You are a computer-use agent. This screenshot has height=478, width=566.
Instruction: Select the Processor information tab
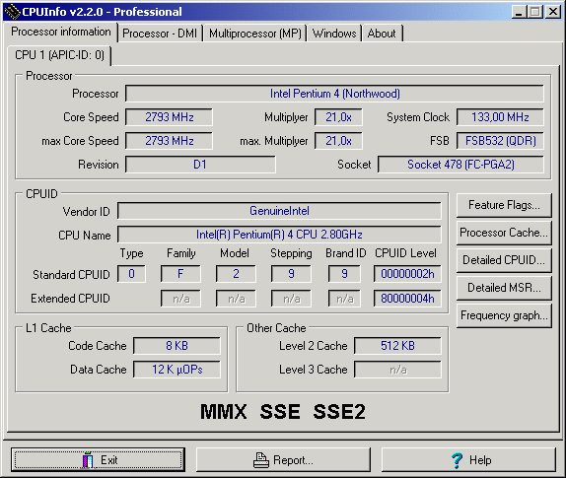point(61,32)
